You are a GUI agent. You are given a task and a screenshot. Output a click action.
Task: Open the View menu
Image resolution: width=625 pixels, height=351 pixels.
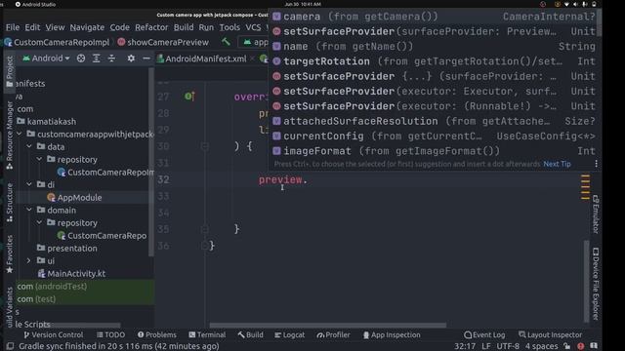click(x=55, y=27)
